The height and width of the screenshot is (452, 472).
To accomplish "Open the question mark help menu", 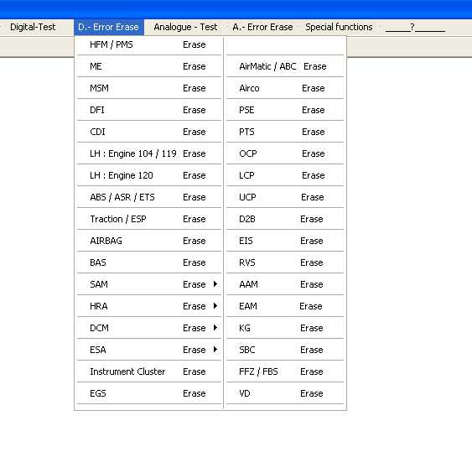I will 415,27.
